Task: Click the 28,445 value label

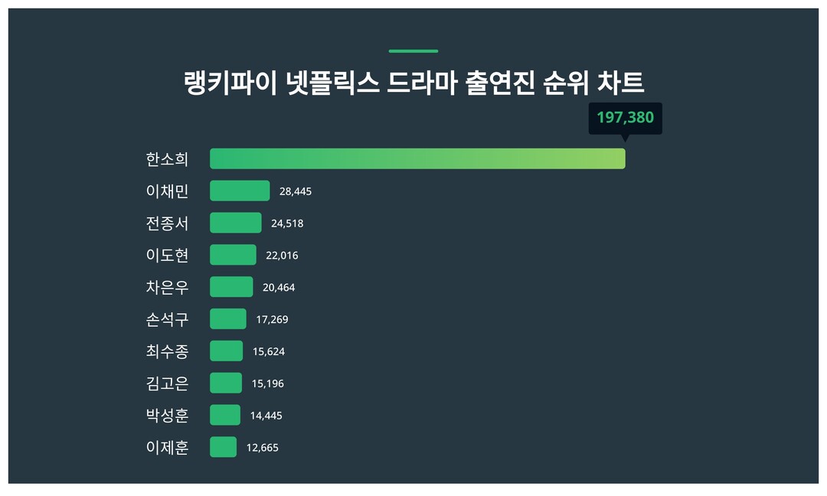Action: (x=296, y=191)
